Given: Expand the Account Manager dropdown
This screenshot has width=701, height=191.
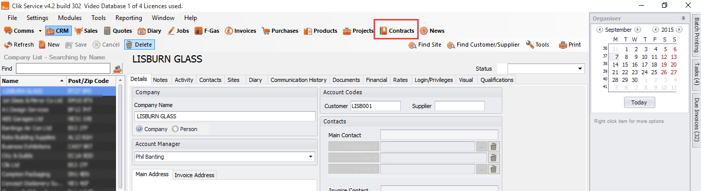Looking at the screenshot, I should pos(311,157).
